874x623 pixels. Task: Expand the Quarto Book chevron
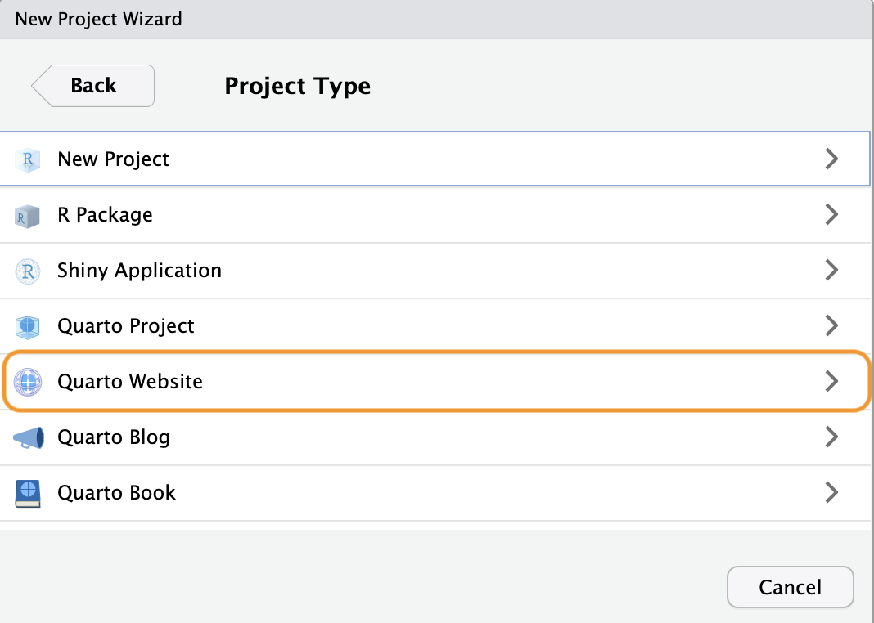pos(831,493)
